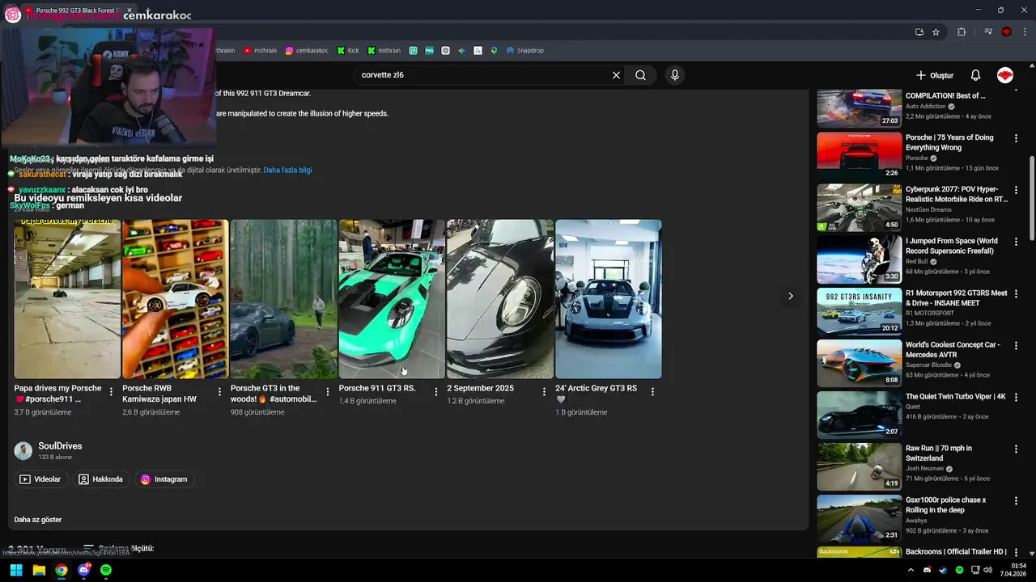Open Chrome media control icon
The height and width of the screenshot is (582, 1036).
tap(988, 32)
